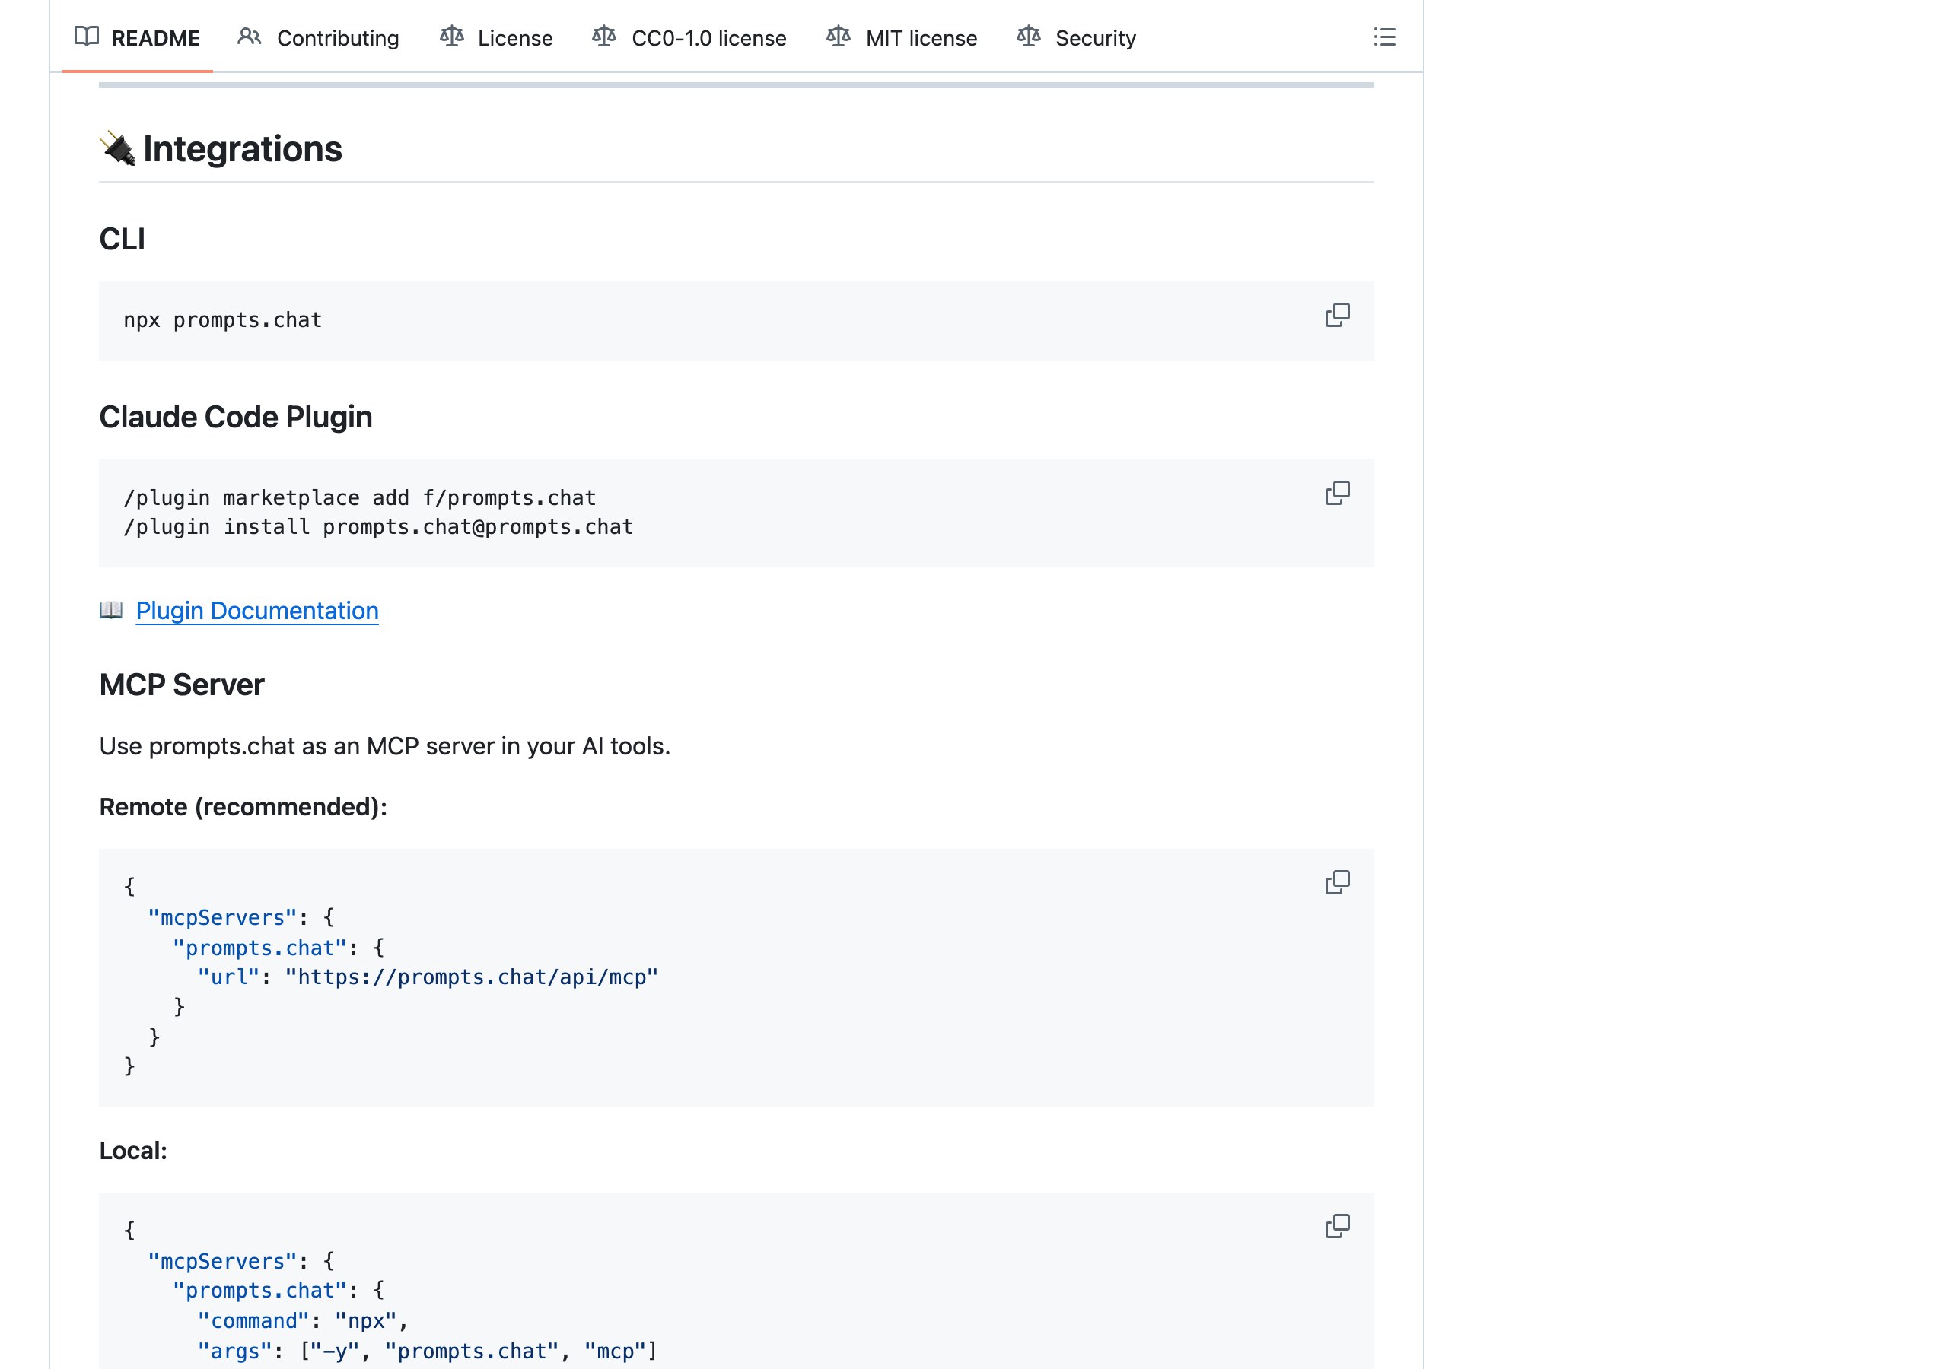This screenshot has width=1948, height=1369.
Task: Click the scale icon beside CC0-1.0 license
Action: (604, 37)
